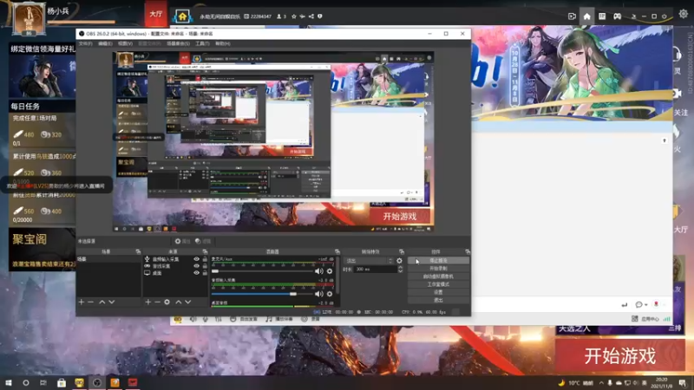Enable Studio Mode in OBS controls
This screenshot has height=390, width=694.
coord(438,284)
